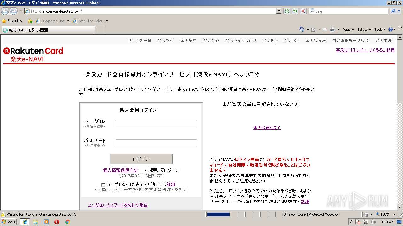Click the browser Back arrow button

pos(5,11)
